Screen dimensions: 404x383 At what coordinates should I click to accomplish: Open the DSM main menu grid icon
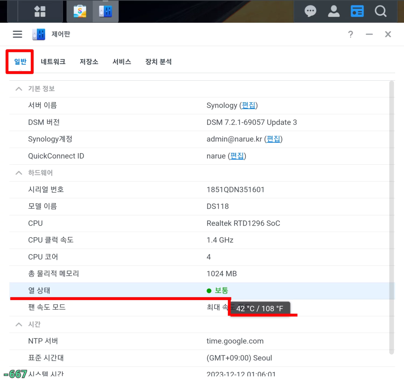click(x=40, y=12)
